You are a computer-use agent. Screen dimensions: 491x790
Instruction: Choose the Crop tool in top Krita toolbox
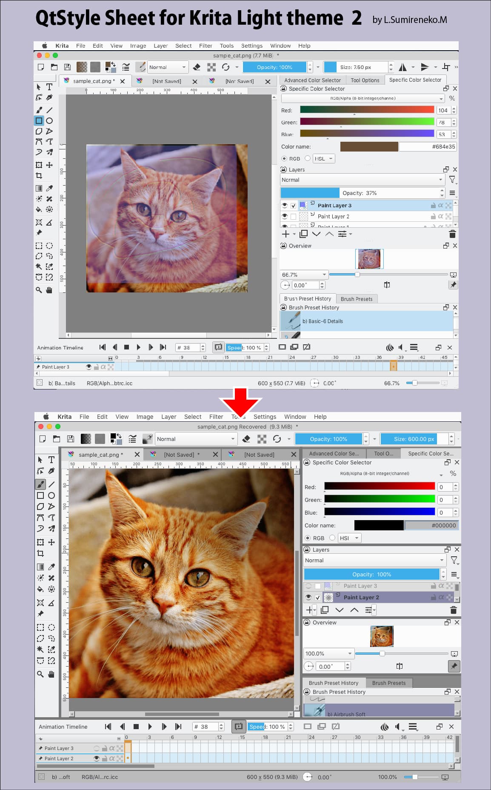[x=39, y=175]
